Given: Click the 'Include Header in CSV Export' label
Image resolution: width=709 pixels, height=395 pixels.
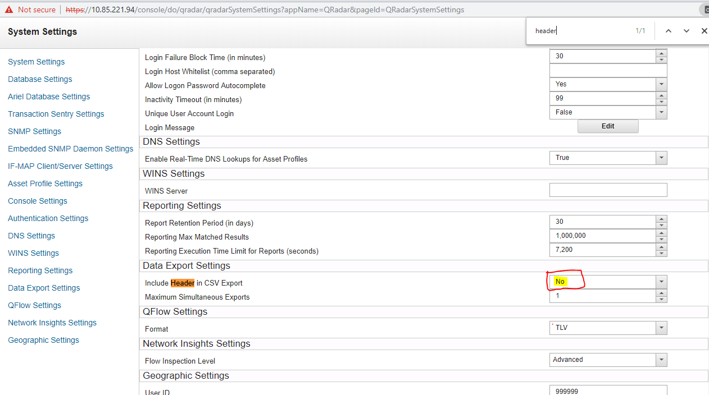Looking at the screenshot, I should click(x=194, y=283).
